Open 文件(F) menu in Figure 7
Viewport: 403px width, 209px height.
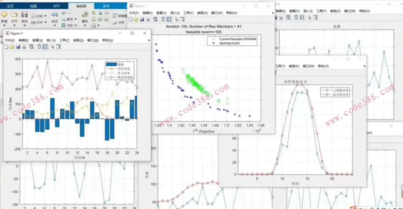point(10,40)
